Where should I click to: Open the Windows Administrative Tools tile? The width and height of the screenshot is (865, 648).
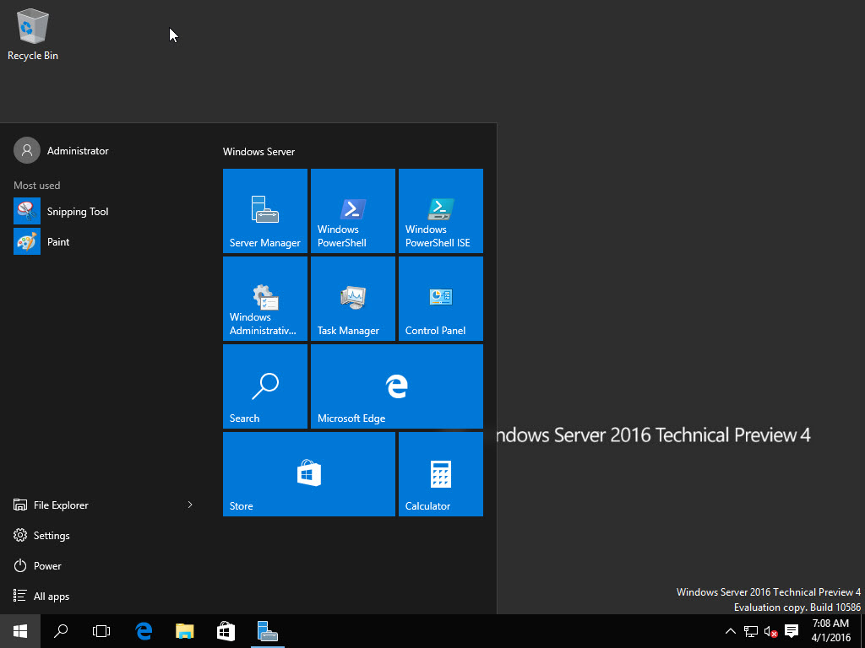pos(264,299)
